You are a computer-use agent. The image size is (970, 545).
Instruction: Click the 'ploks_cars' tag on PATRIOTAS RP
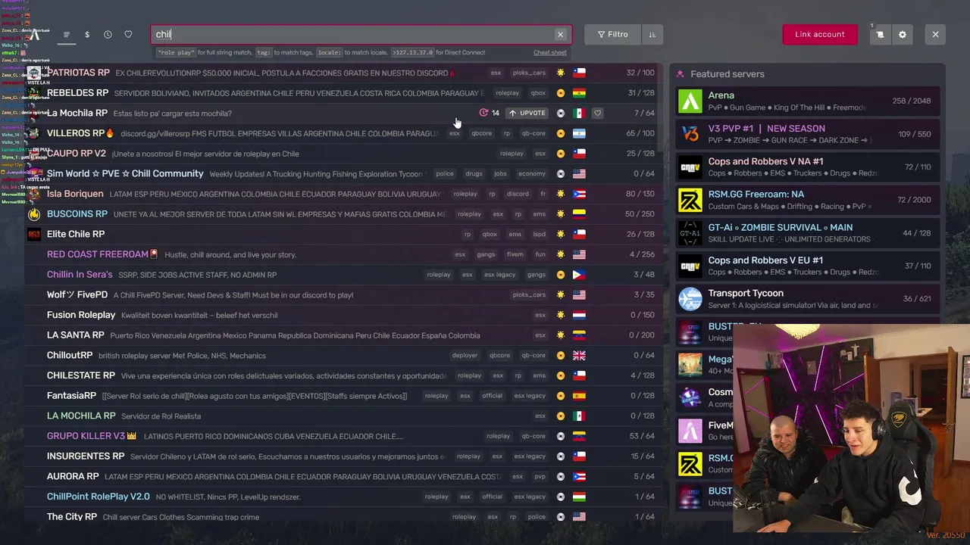[x=529, y=73]
